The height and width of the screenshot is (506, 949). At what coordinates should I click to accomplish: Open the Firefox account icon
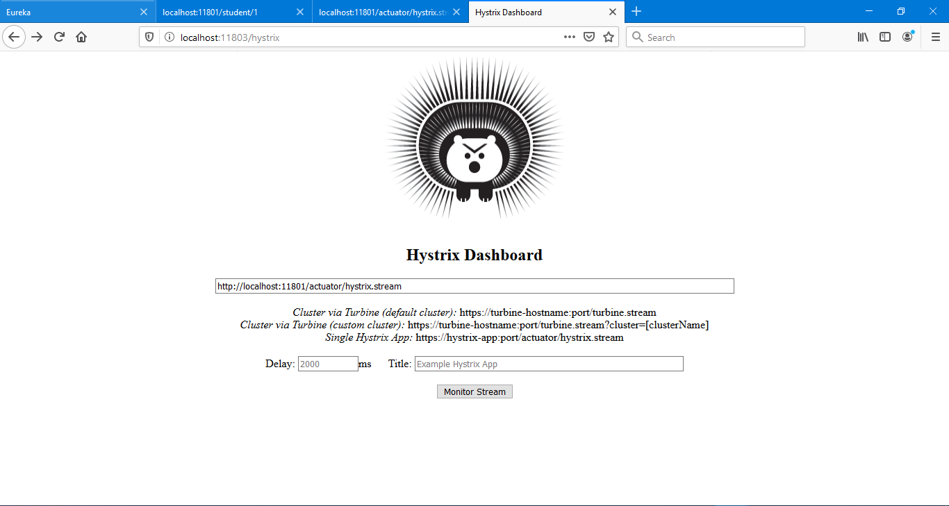(907, 37)
